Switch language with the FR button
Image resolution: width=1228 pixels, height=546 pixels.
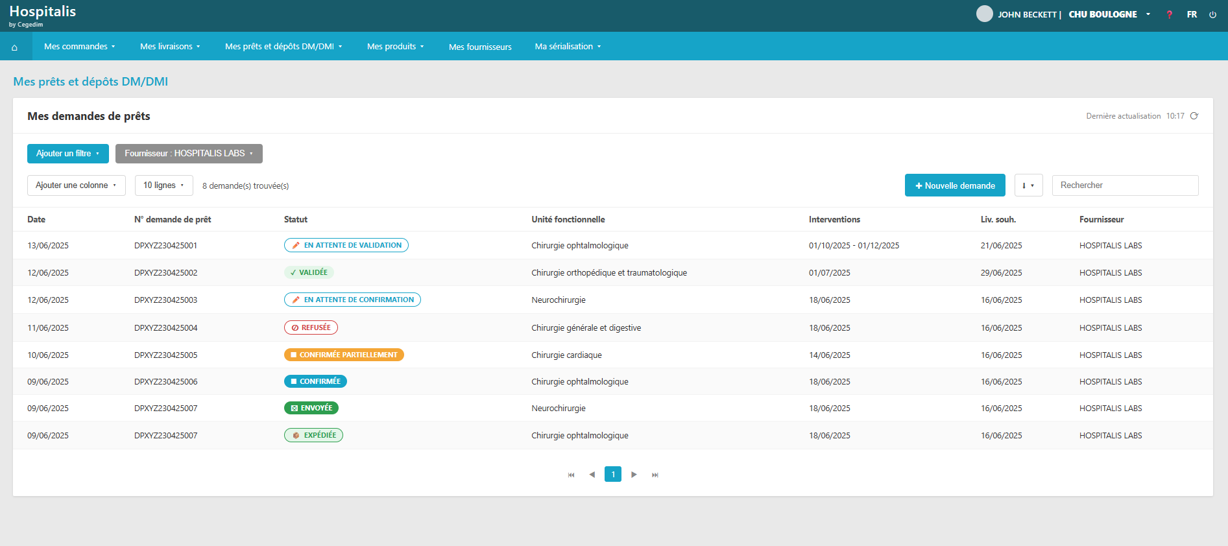coord(1192,14)
